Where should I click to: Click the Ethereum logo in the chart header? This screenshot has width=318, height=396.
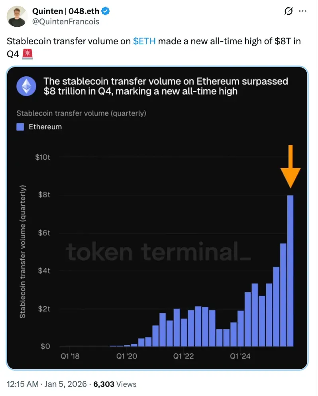[x=26, y=86]
